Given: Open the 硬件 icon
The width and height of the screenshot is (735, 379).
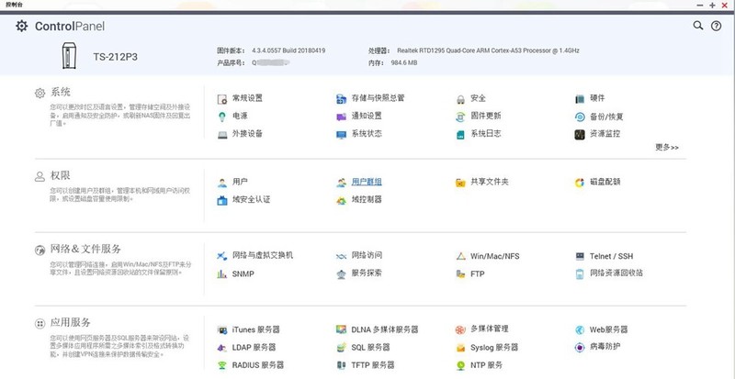Looking at the screenshot, I should point(580,99).
